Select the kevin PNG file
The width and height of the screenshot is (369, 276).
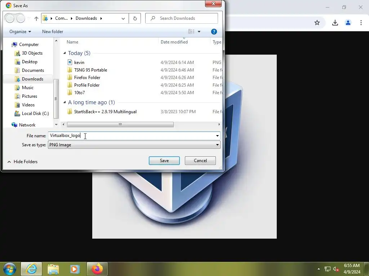[x=79, y=63]
